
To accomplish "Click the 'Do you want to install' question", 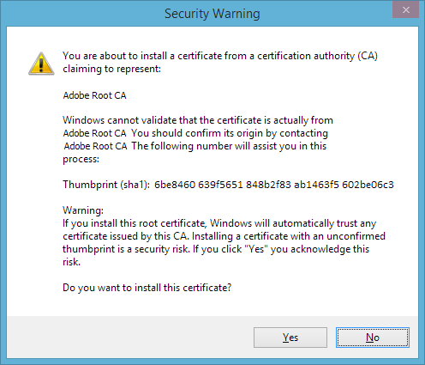I will 147,288.
